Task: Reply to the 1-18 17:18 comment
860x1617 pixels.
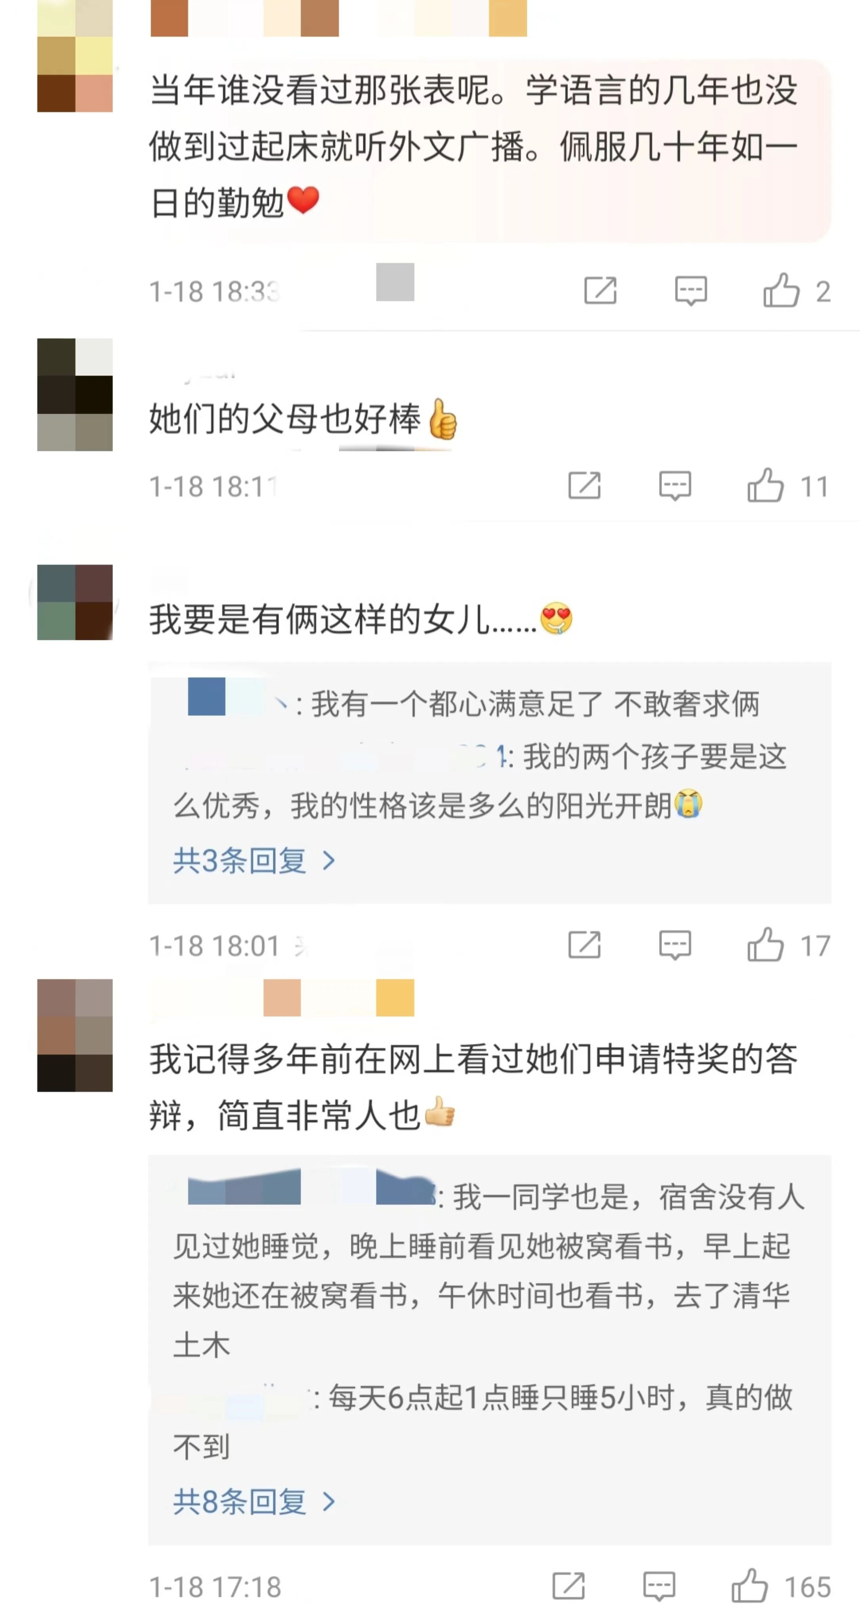Action: click(659, 1586)
